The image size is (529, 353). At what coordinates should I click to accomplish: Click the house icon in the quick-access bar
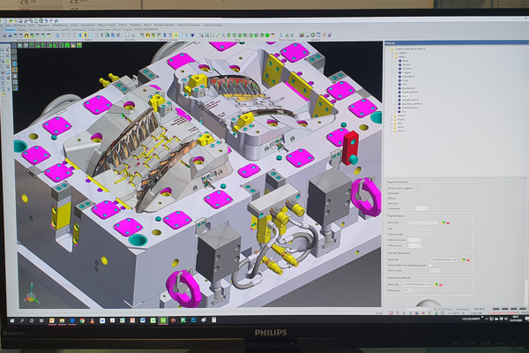click(x=56, y=20)
